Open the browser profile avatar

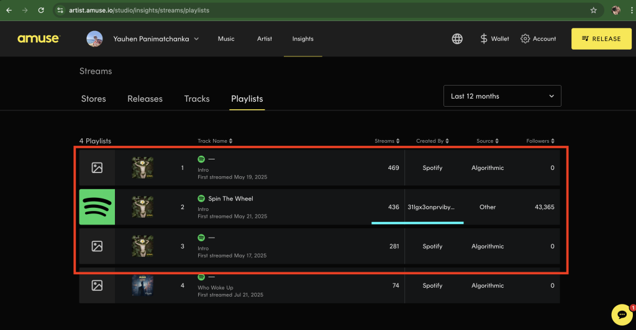616,10
